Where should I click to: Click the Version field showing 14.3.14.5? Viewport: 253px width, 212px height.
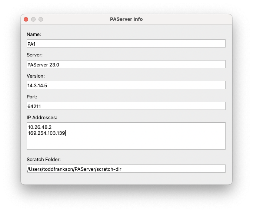pos(126,85)
